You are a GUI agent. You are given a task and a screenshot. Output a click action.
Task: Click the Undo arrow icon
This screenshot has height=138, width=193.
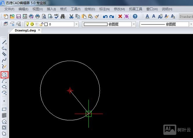(105, 17)
